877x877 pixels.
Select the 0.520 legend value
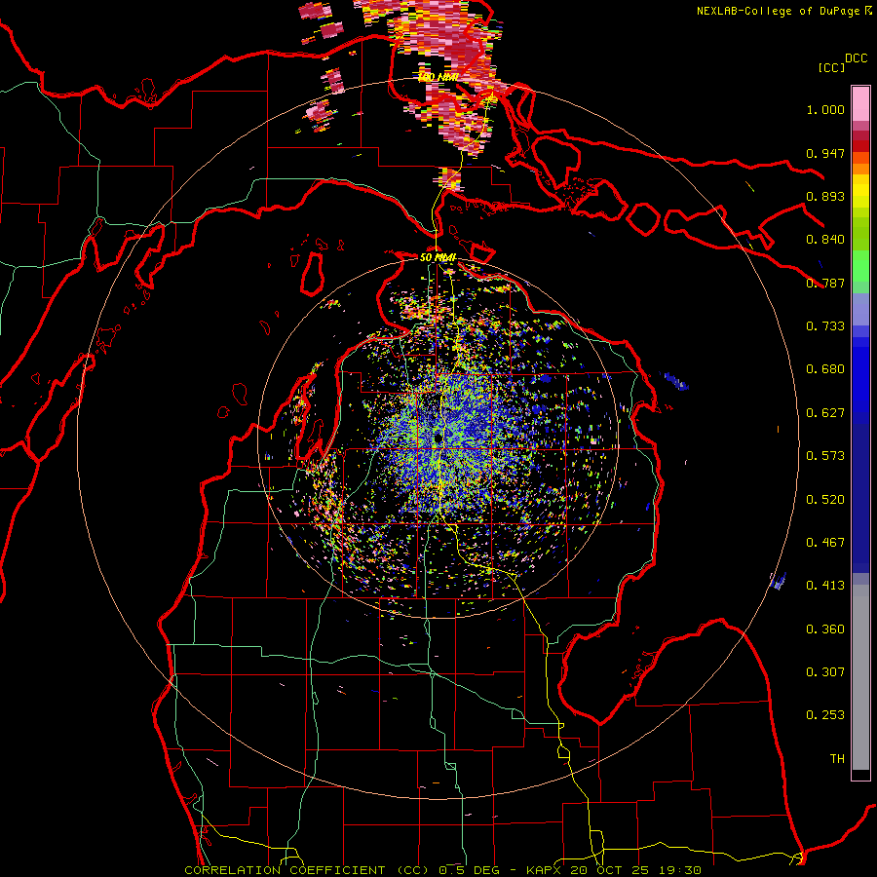(825, 500)
